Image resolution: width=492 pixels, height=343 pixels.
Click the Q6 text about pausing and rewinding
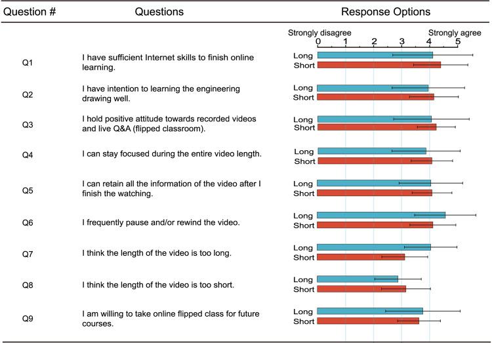(156, 222)
